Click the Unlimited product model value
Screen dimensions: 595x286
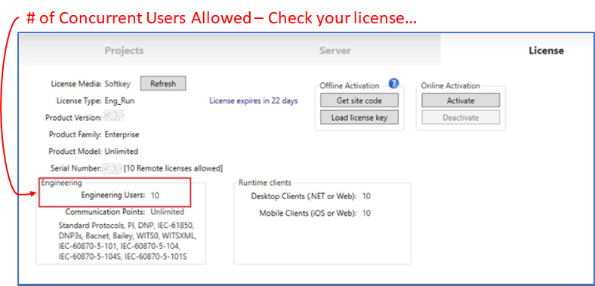(122, 152)
